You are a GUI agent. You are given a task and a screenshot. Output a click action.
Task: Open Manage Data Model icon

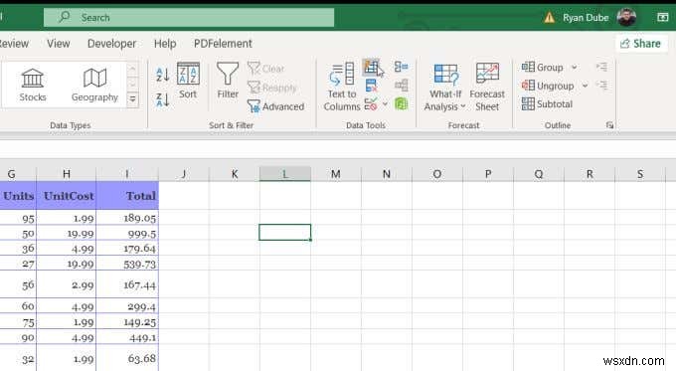click(x=401, y=104)
